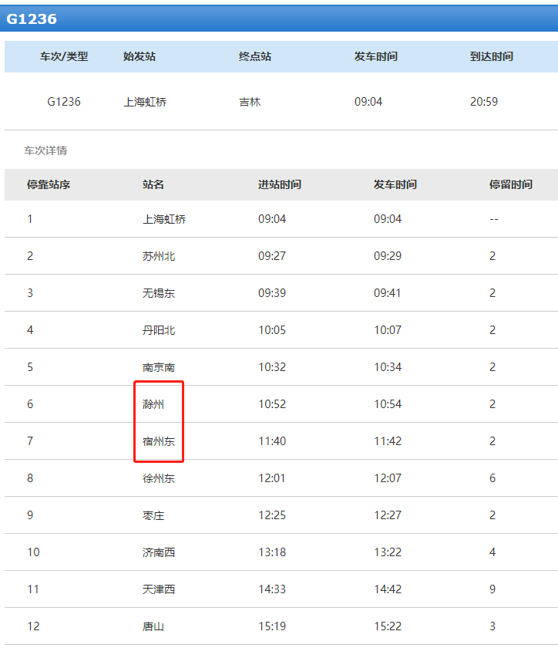Select the 南京南 station name
The image size is (558, 648).
pyautogui.click(x=159, y=367)
